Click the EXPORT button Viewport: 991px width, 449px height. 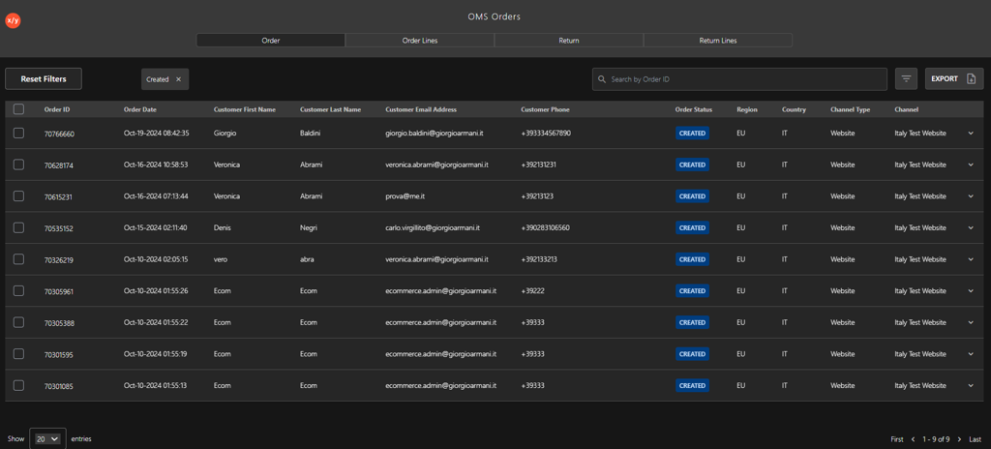click(x=953, y=79)
